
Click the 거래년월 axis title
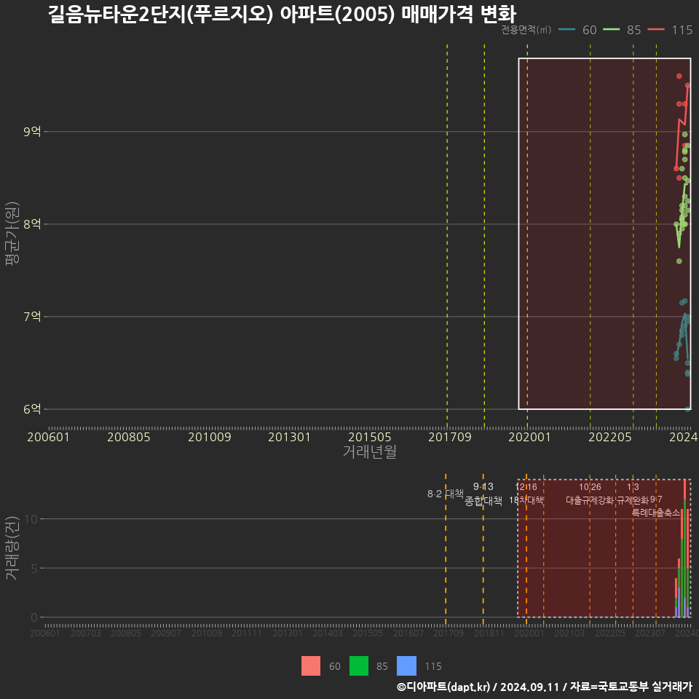tap(370, 451)
